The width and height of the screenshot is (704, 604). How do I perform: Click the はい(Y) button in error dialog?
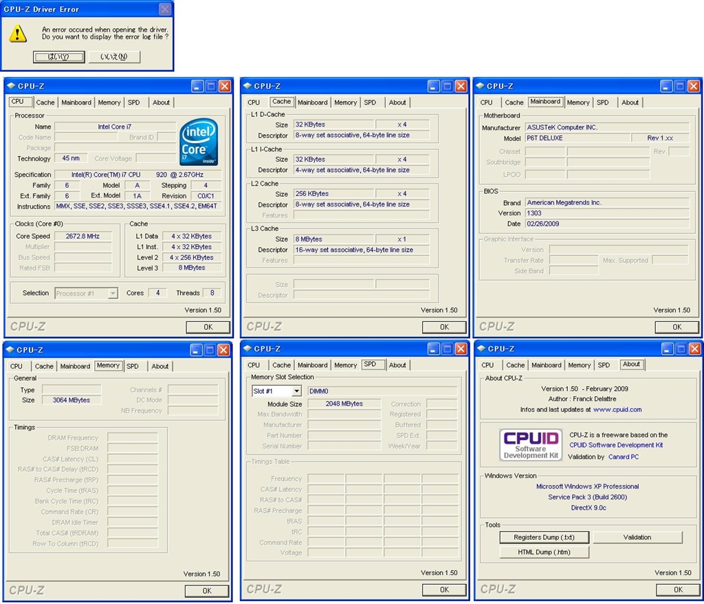tap(59, 56)
